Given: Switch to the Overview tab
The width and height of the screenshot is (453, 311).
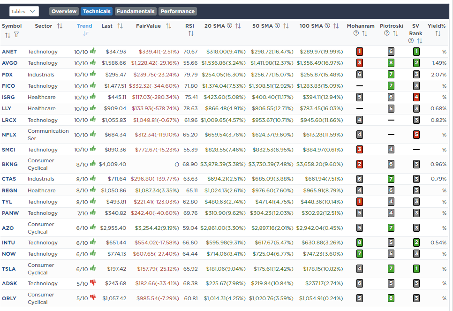Looking at the screenshot, I should point(64,11).
